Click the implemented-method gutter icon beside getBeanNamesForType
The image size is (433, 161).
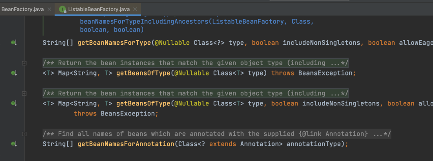pos(14,43)
